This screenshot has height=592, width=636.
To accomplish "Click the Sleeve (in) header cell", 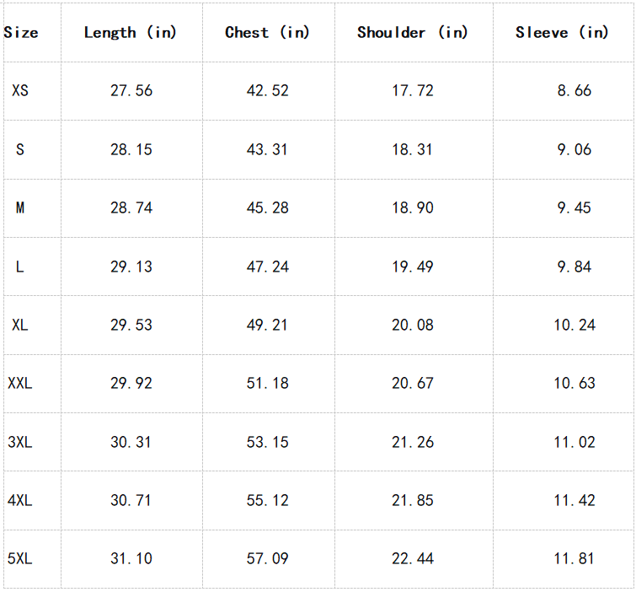I will tap(562, 33).
